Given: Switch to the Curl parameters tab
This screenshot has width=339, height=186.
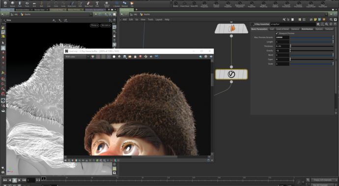Looking at the screenshot, I should pos(272,29).
